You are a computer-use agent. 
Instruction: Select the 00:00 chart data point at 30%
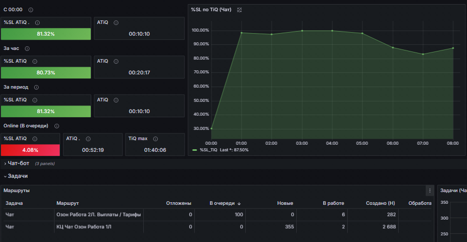[212, 128]
